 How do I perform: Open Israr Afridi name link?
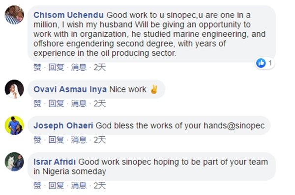(55, 162)
